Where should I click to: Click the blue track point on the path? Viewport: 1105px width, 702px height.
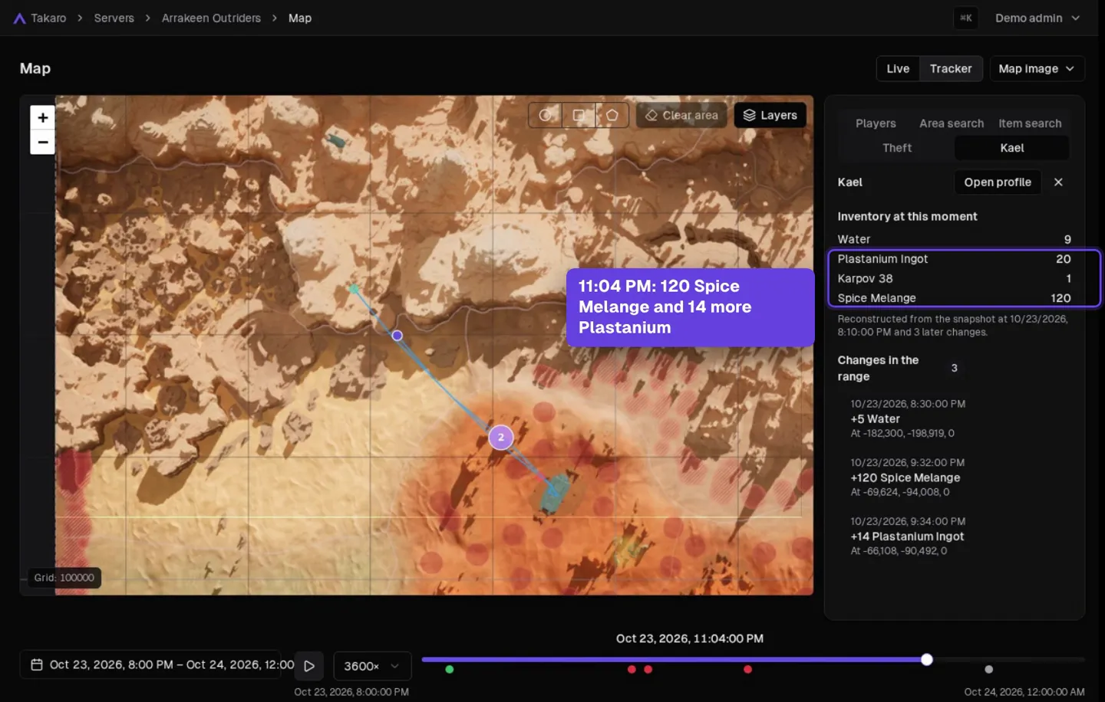click(397, 336)
